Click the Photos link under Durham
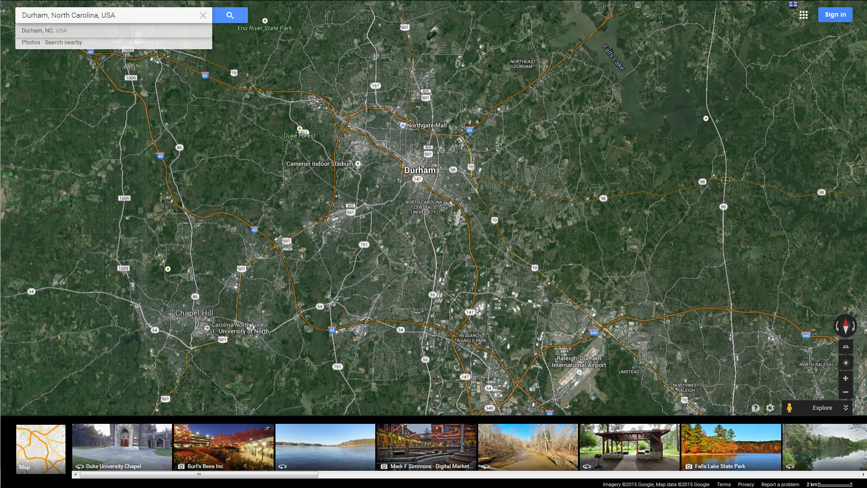The image size is (867, 488). (x=31, y=42)
